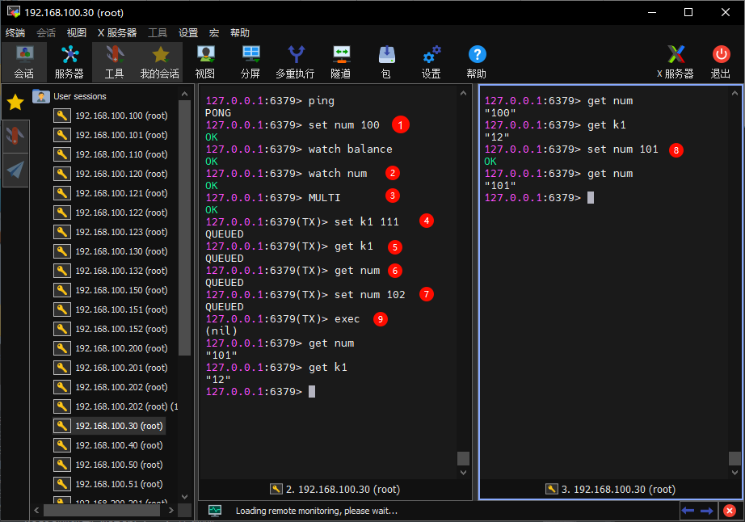The width and height of the screenshot is (745, 522).
Task: Select session 192.168.100.202 (root)
Action: click(111, 387)
